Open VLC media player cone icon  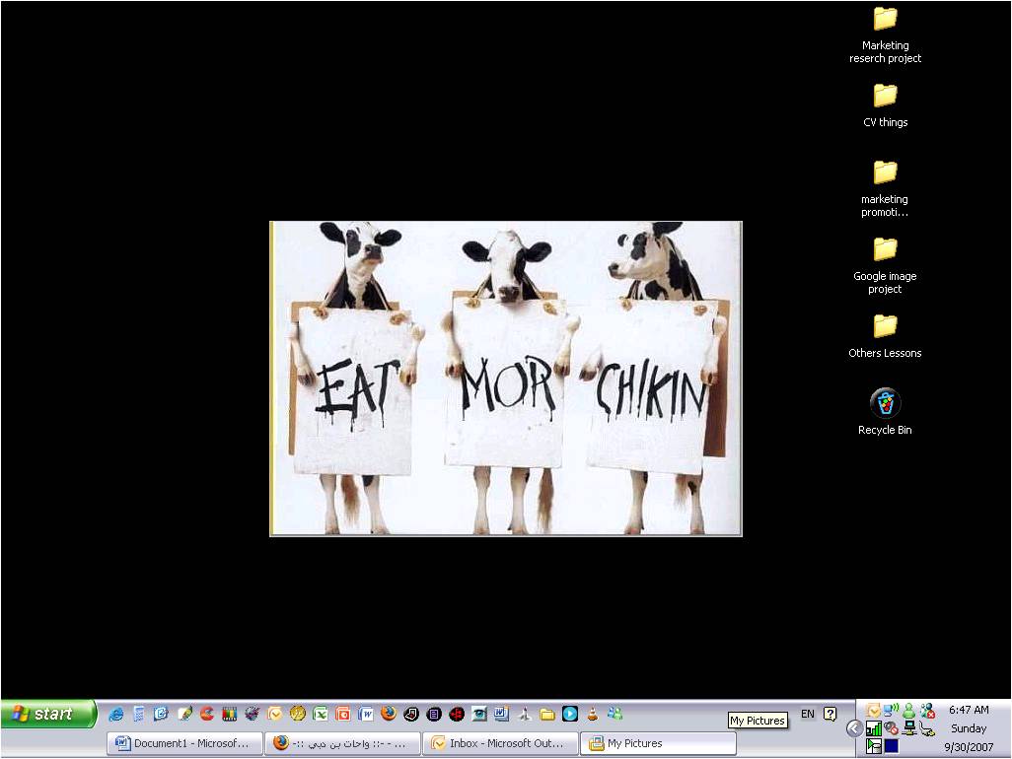click(x=593, y=714)
